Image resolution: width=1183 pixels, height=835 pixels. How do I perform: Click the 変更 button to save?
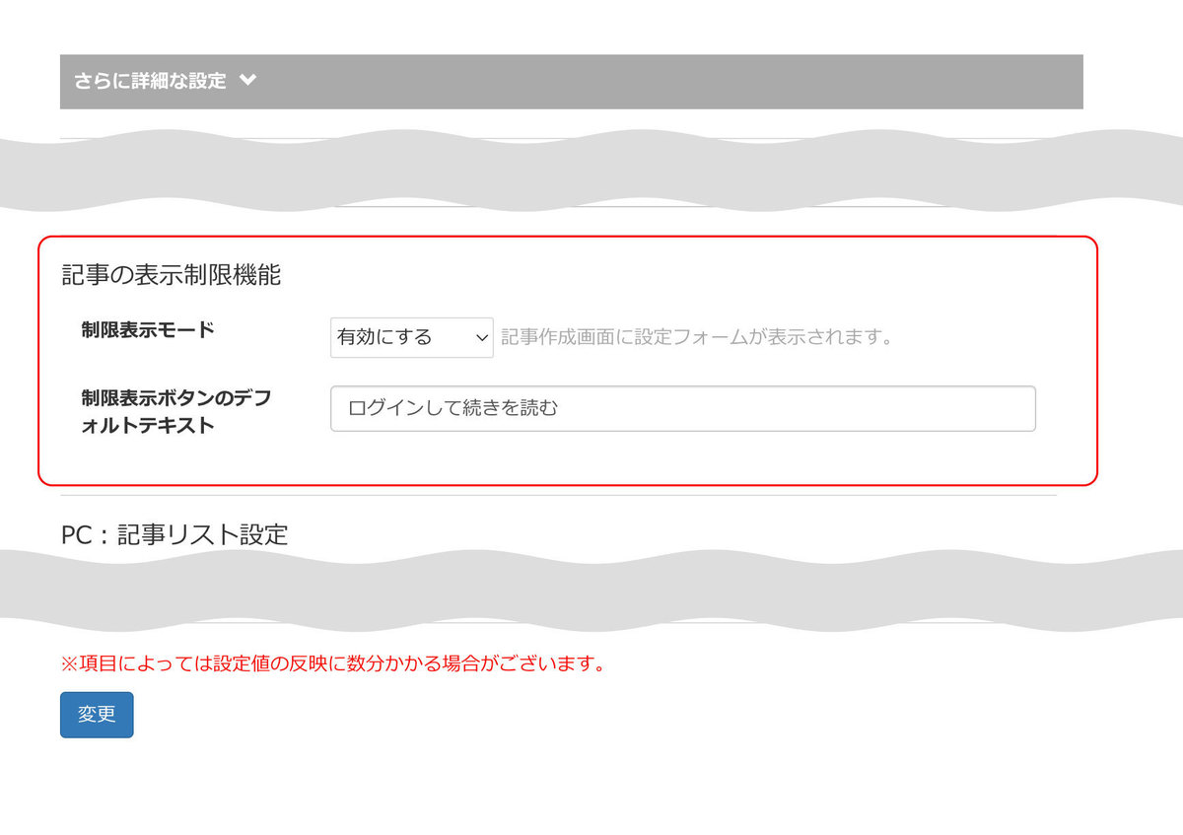(x=96, y=715)
